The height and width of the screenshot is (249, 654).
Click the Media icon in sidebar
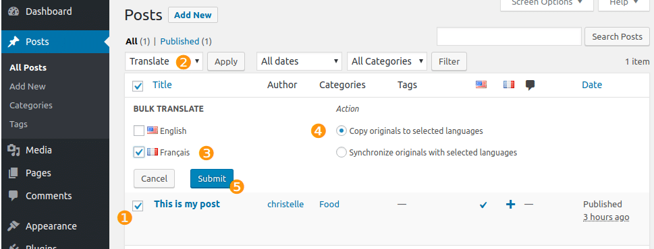(x=13, y=150)
